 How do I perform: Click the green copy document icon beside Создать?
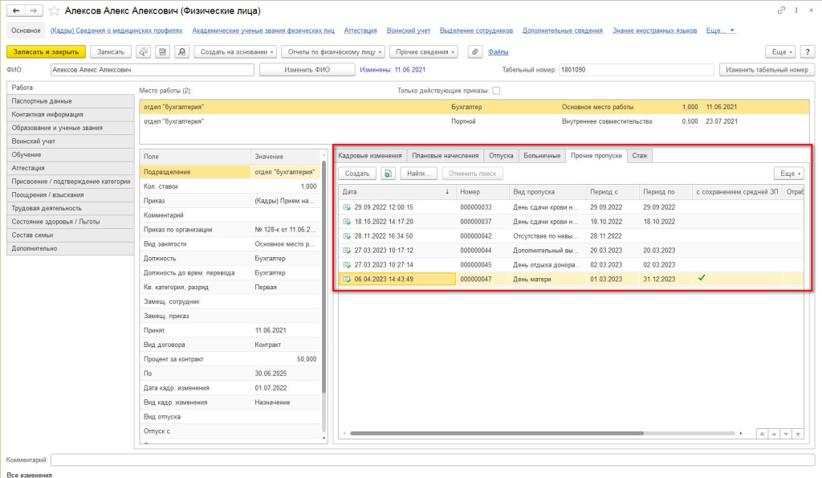388,173
